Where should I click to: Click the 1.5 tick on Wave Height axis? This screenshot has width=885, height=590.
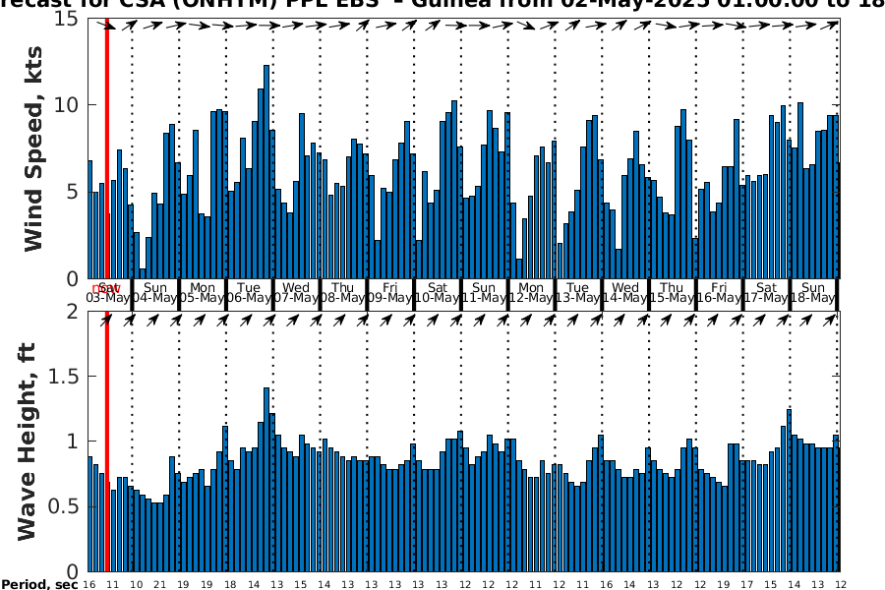(63, 376)
